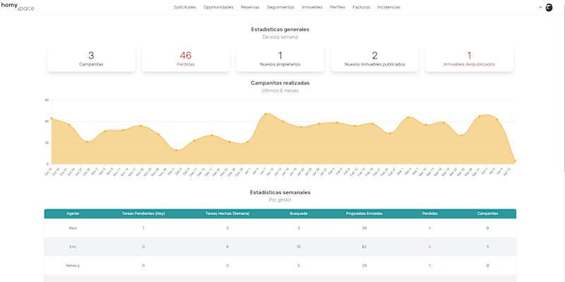Click Rebeca's red Perdidas value 5
Screen dimensions: 565x282
coord(430,266)
